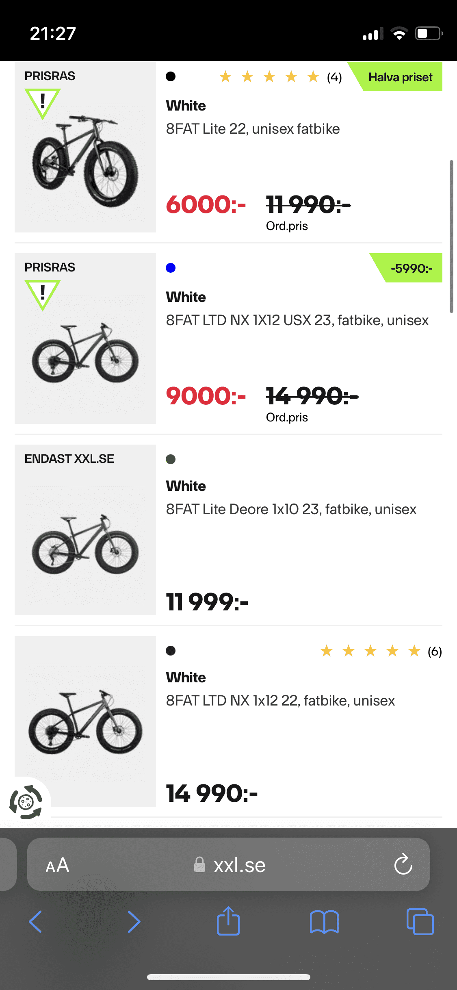This screenshot has height=990, width=457.
Task: Open Safari bookmarks
Action: point(324,921)
